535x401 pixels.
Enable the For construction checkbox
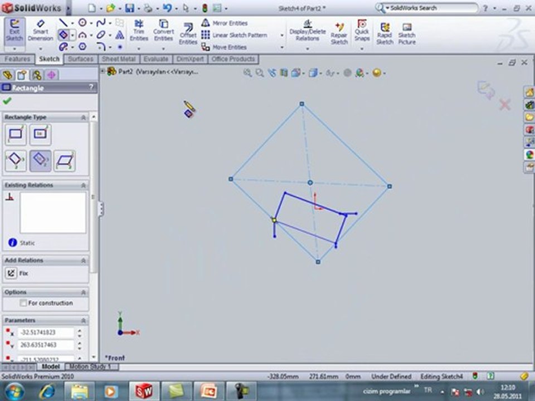[x=23, y=303]
